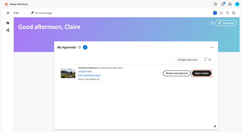242x132 pixels.
Task: Open the app switcher grid icon
Action: click(x=230, y=4)
